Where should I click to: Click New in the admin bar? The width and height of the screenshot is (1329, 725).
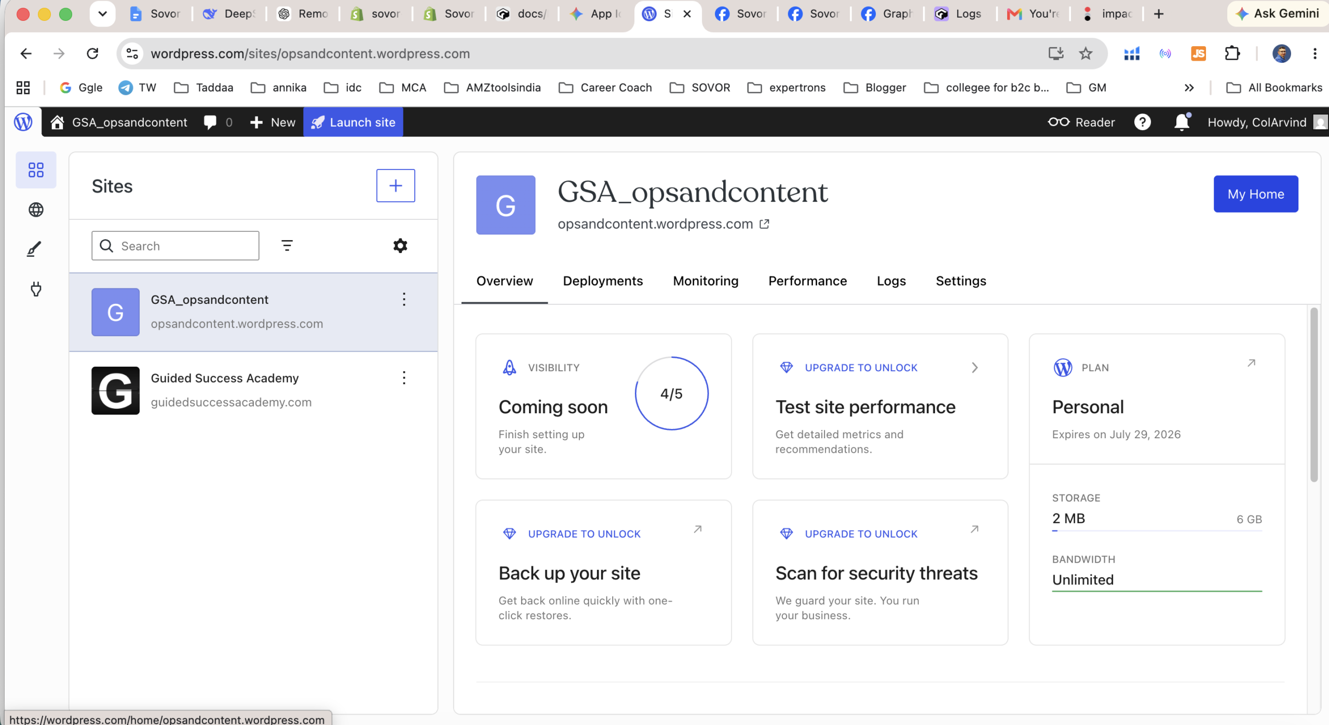coord(273,122)
